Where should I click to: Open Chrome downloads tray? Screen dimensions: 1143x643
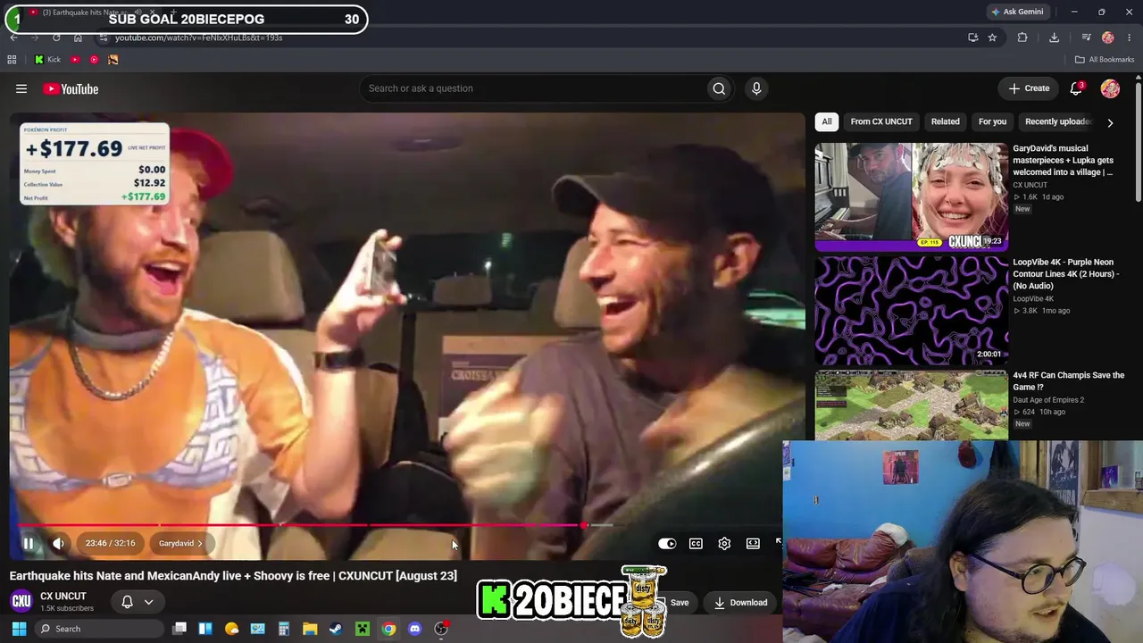click(x=1054, y=38)
